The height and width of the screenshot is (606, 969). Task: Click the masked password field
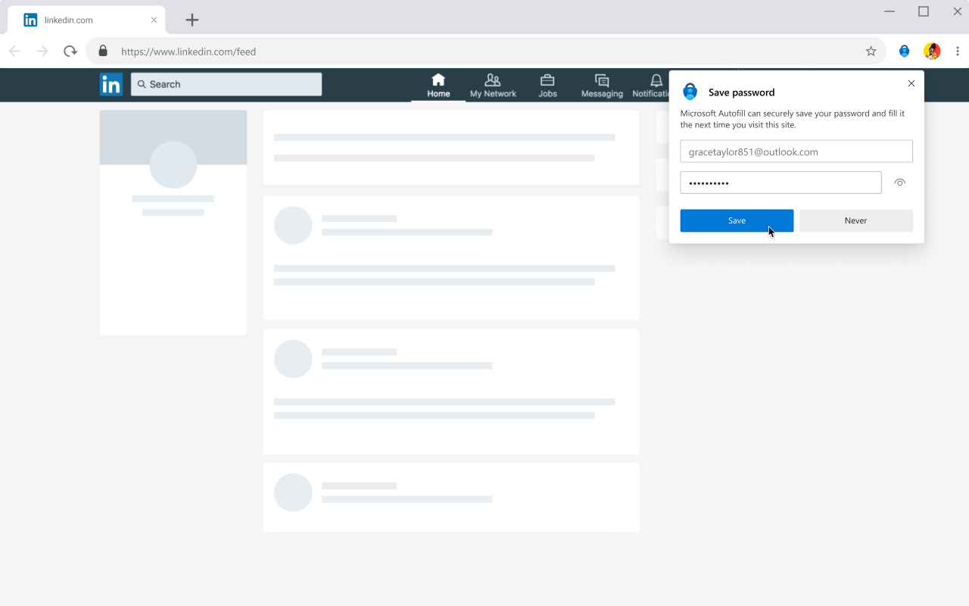coord(780,183)
